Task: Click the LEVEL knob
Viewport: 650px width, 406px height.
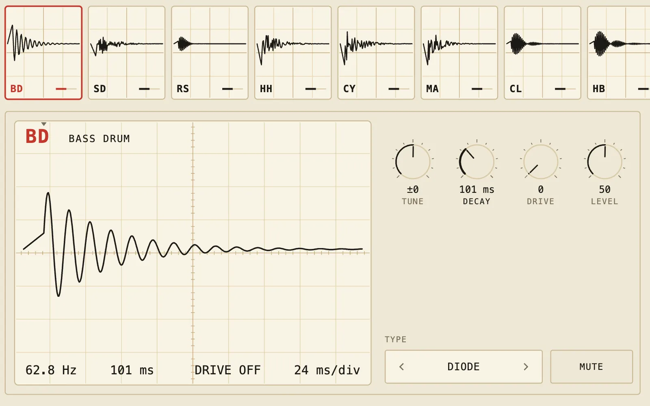Action: (x=604, y=162)
